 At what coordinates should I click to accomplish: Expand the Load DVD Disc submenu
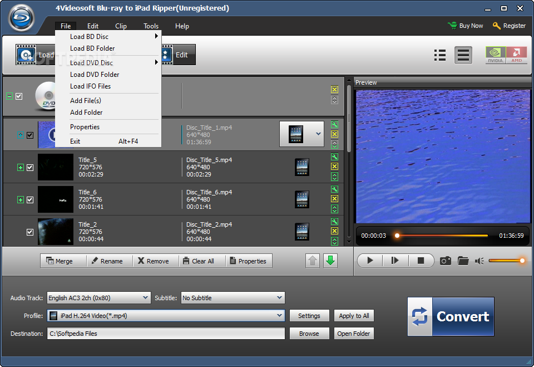[108, 63]
